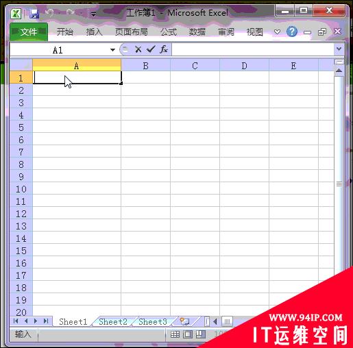
Task: Open Excel Help question mark icon
Action: [x=292, y=32]
